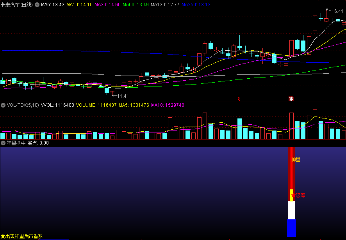The image size is (346, 240).
Task: Click the MA5: 13.42 price label
Action: coord(53,5)
